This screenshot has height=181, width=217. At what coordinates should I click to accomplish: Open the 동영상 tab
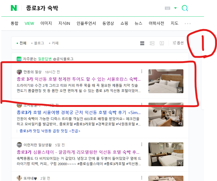(108, 23)
